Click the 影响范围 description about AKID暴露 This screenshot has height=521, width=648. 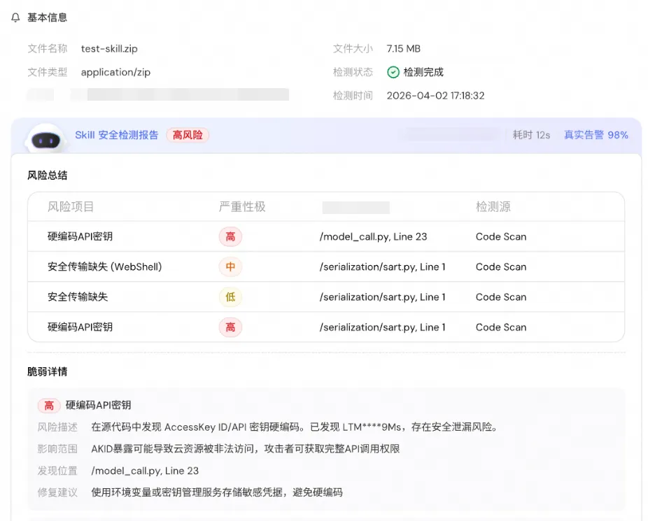coord(246,449)
